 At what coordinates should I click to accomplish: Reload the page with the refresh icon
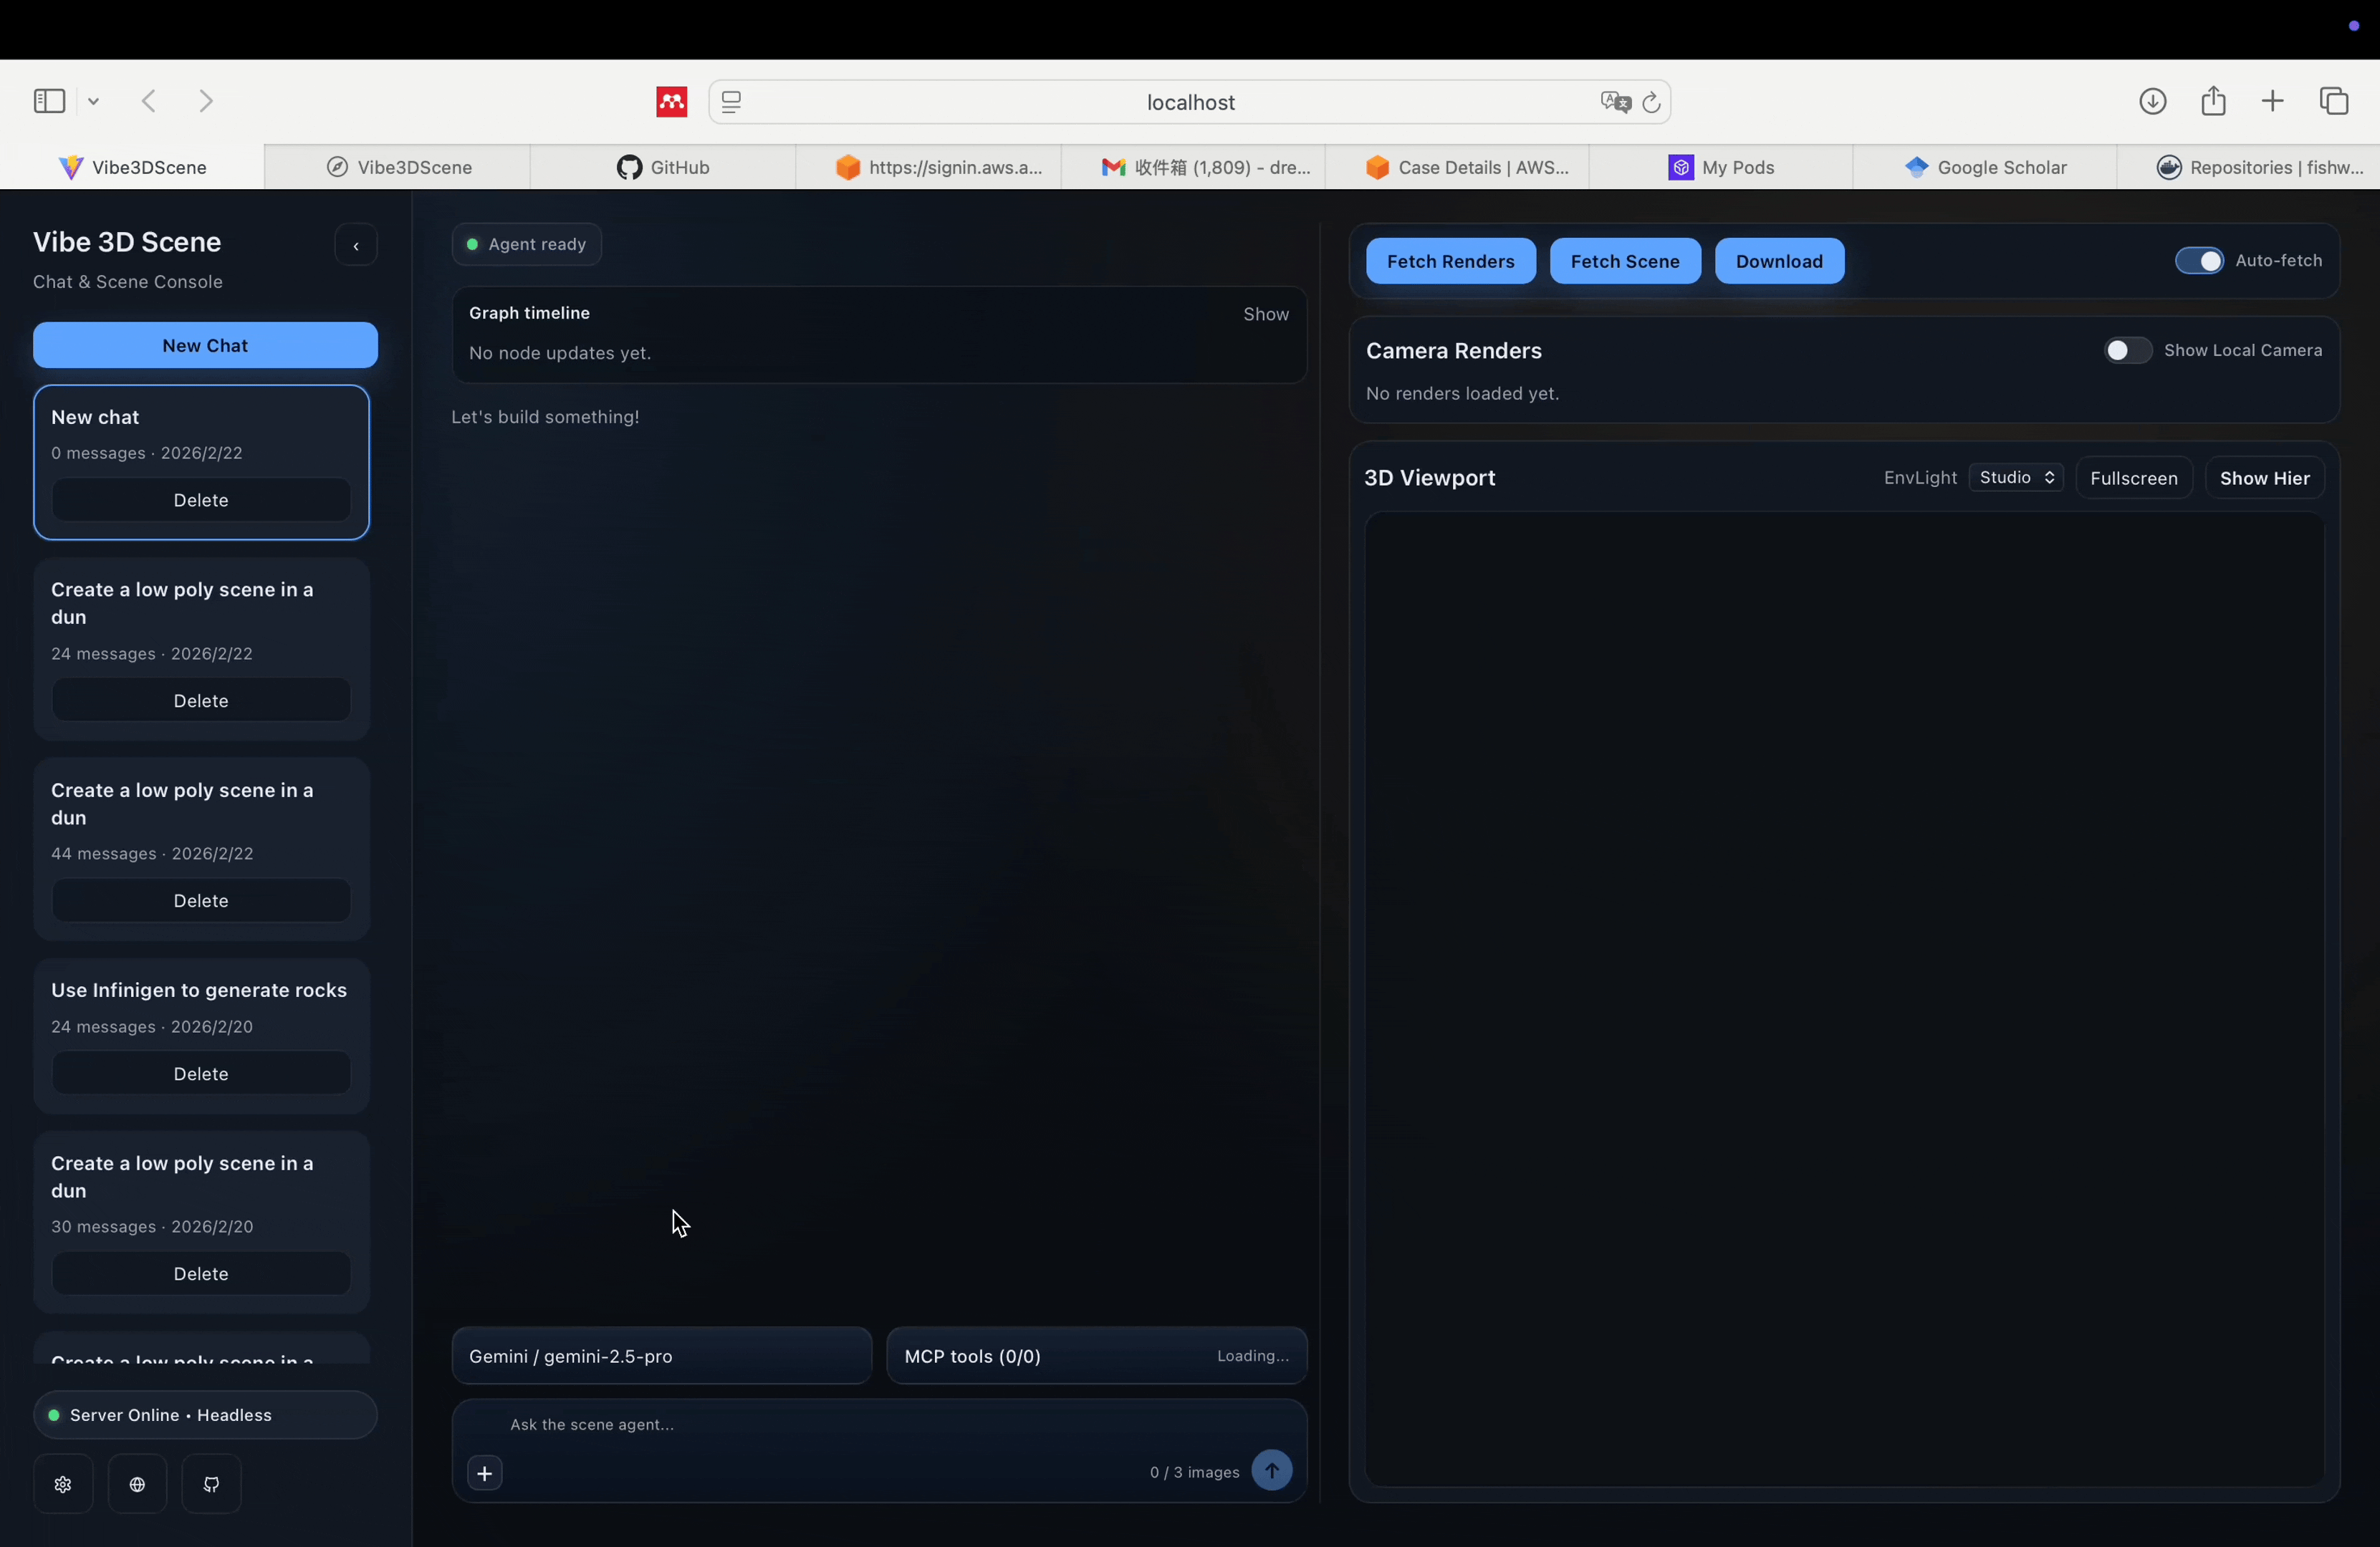coord(1651,102)
